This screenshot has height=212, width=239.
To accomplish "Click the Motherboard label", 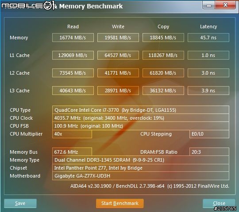I will pyautogui.click(x=25, y=176).
